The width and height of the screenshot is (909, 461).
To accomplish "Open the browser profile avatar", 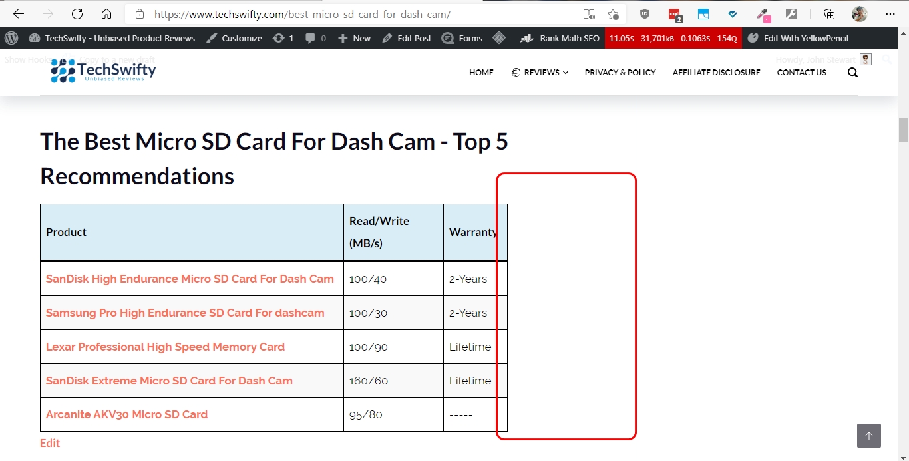I will pyautogui.click(x=859, y=14).
